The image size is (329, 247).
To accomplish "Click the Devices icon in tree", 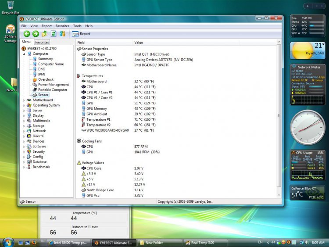I will (x=29, y=141).
